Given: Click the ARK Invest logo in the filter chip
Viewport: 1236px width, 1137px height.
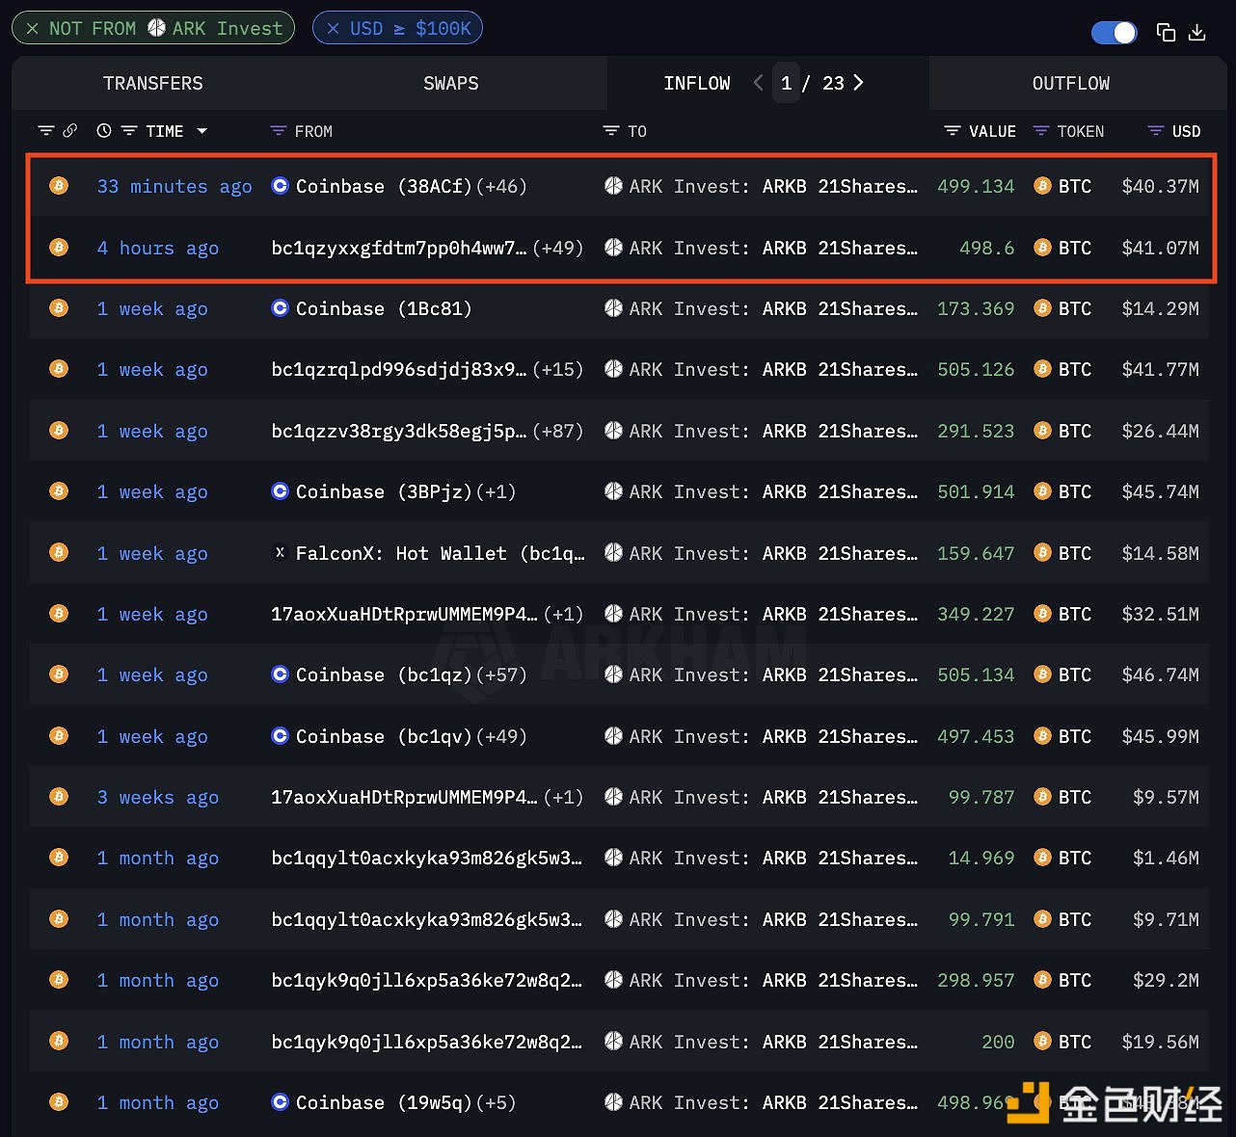Looking at the screenshot, I should click(x=156, y=28).
